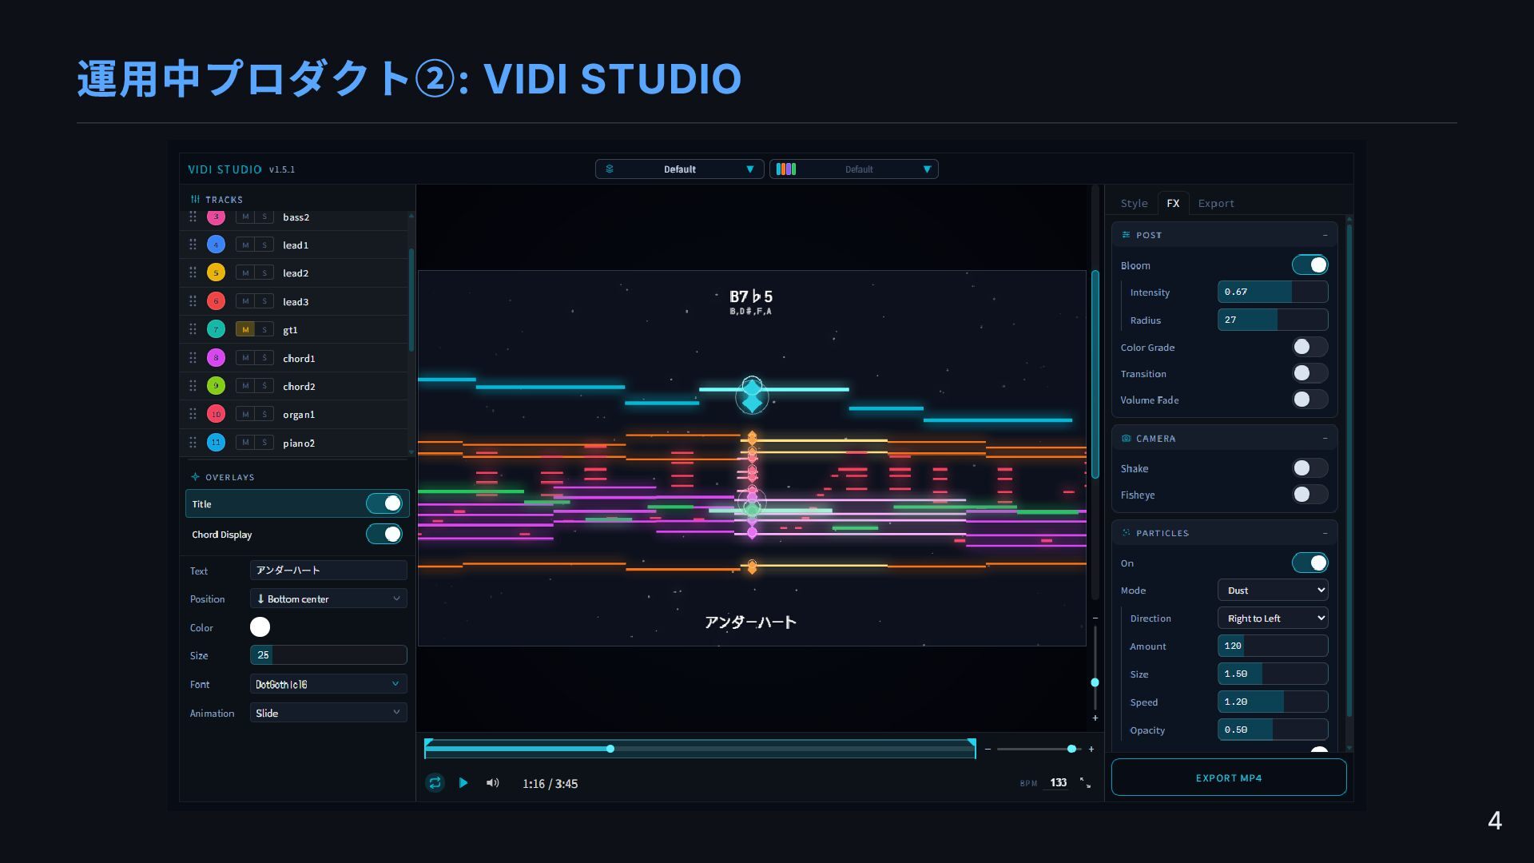Select the FX tab
The image size is (1534, 863).
click(x=1173, y=203)
